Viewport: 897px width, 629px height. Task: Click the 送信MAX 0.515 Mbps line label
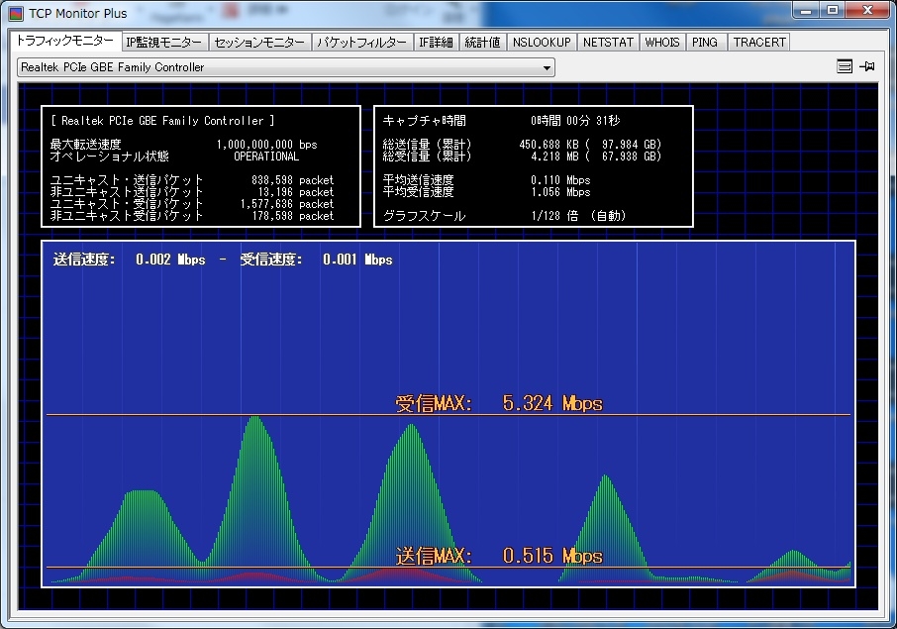click(498, 556)
